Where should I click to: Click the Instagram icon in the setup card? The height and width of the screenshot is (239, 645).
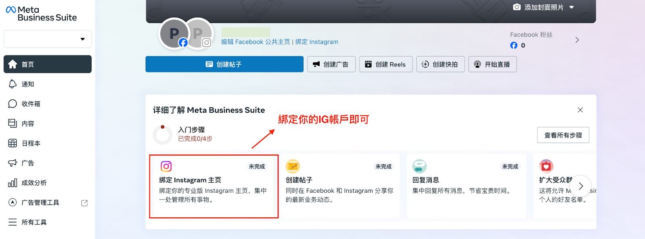[166, 166]
